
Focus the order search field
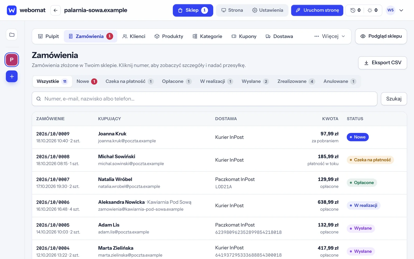coord(204,99)
